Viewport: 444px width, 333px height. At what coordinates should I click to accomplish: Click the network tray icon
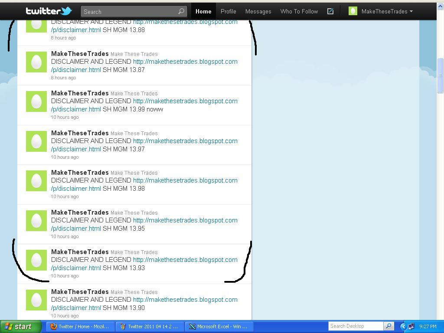tap(411, 326)
